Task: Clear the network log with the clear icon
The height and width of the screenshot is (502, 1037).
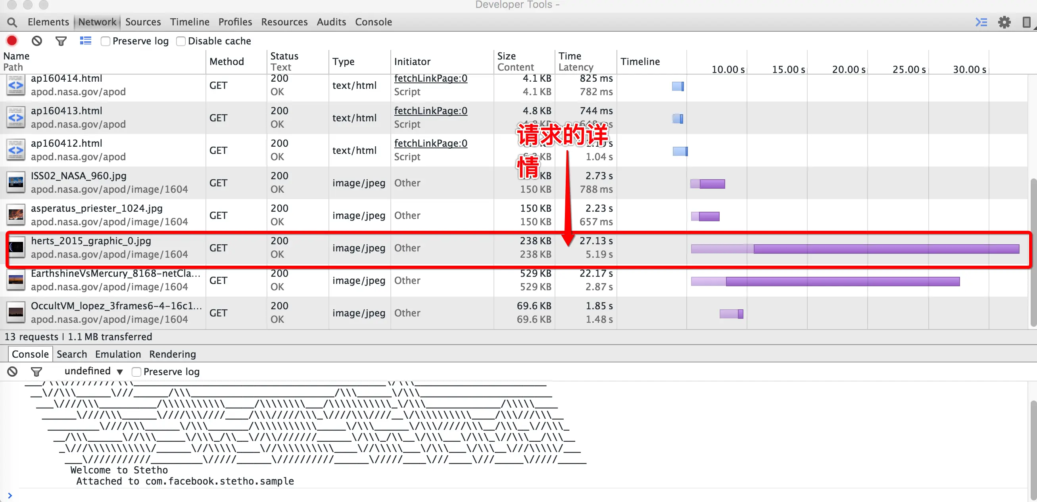Action: 36,40
